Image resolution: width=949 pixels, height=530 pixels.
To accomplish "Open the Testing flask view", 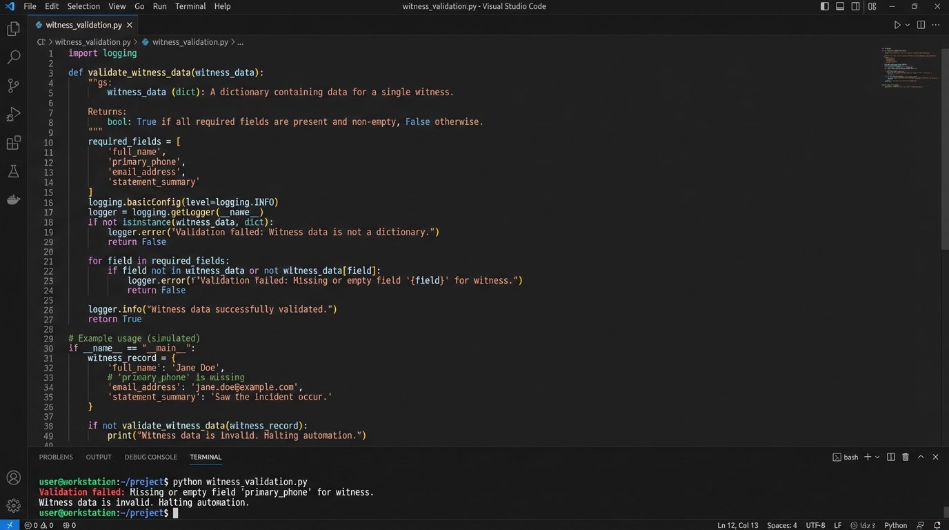I will click(13, 171).
